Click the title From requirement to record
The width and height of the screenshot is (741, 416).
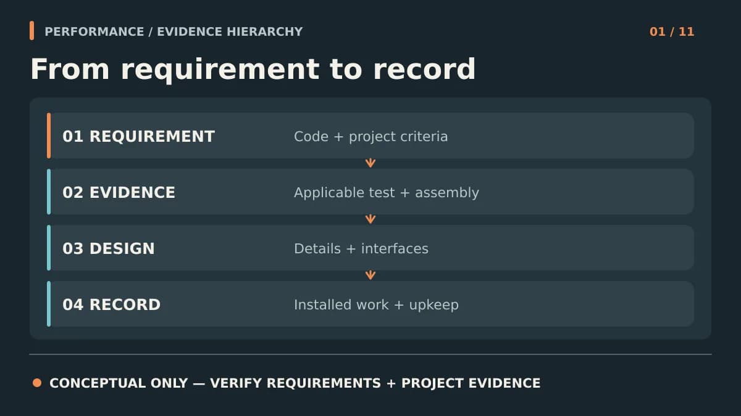[x=253, y=69]
